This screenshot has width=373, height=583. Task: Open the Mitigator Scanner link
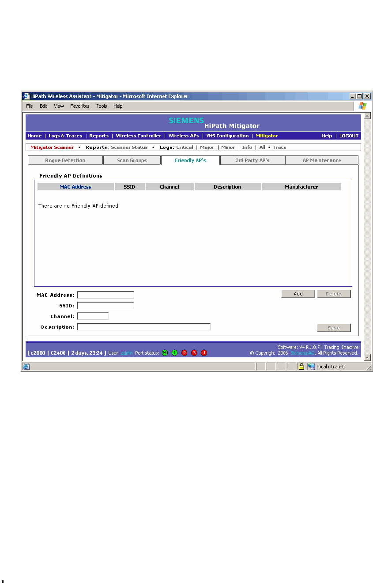[52, 147]
